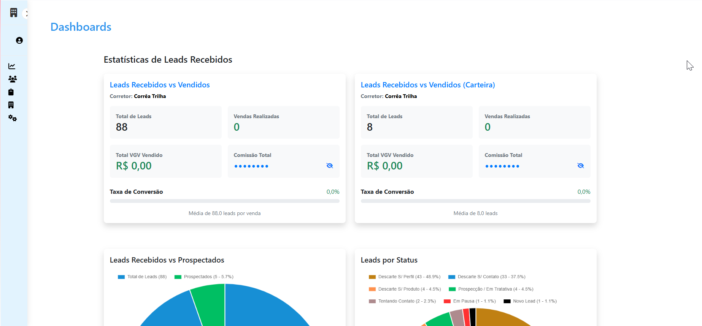The image size is (702, 326).
Task: Toggle Total de Leads (88) legend swatch
Action: click(x=121, y=277)
